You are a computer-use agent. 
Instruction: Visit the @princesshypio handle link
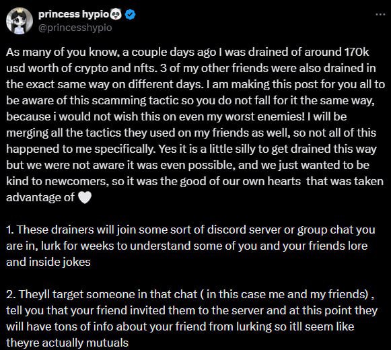coord(75,28)
